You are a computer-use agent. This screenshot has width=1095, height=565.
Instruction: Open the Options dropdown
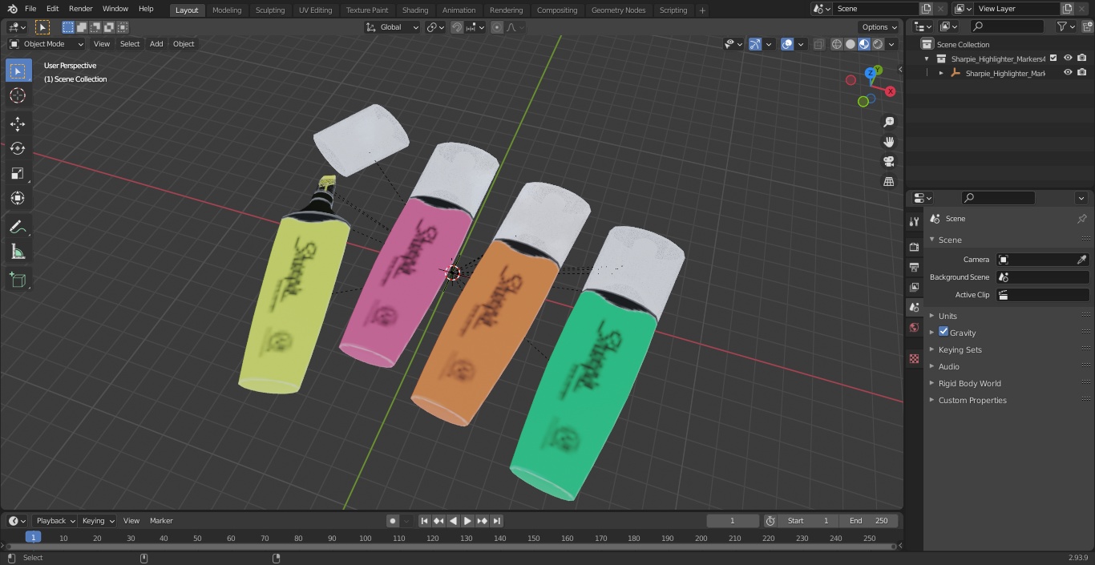[x=879, y=27]
